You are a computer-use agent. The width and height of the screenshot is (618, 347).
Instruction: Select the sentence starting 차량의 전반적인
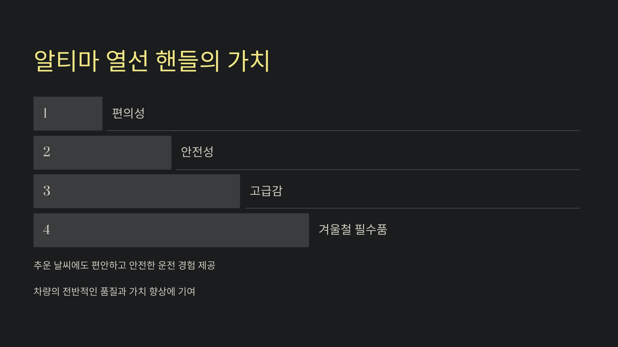click(114, 291)
